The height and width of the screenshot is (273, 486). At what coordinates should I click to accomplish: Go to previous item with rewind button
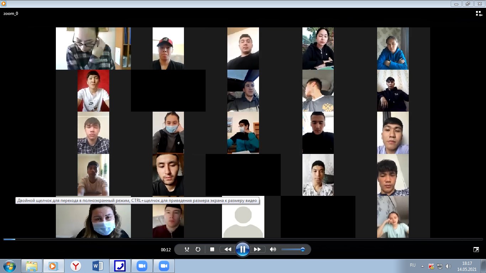[228, 250]
